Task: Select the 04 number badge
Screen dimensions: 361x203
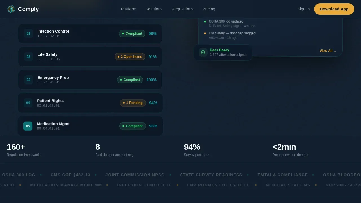Action: click(28, 103)
